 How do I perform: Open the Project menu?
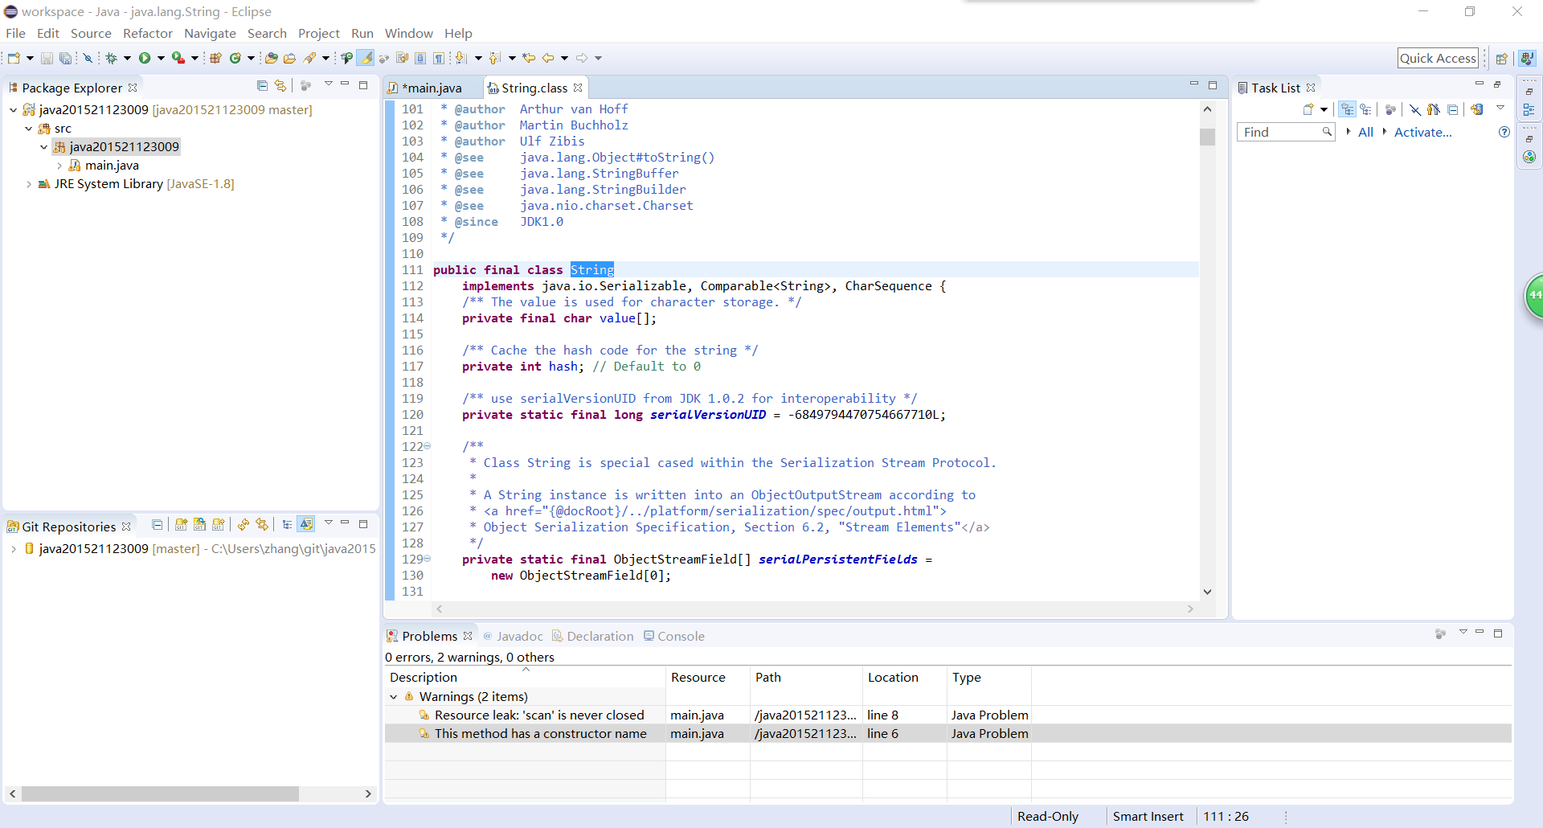click(x=319, y=33)
